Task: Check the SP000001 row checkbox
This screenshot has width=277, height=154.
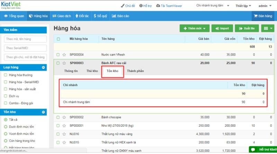Action: click(x=58, y=126)
